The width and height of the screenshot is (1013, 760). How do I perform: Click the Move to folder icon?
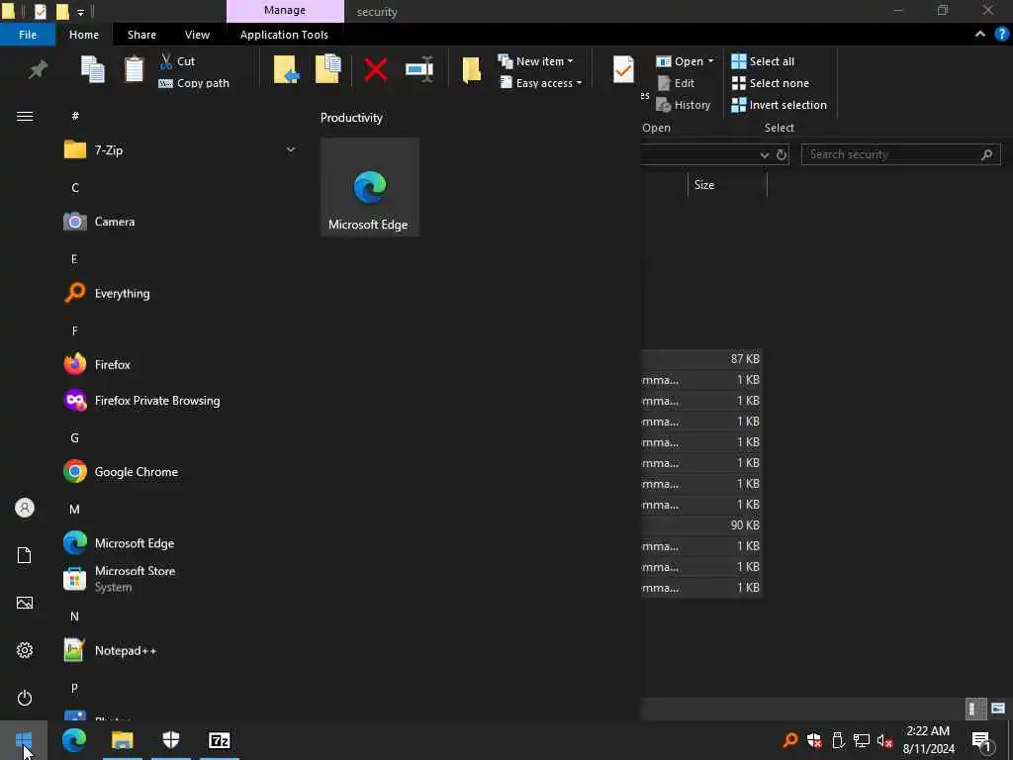286,69
